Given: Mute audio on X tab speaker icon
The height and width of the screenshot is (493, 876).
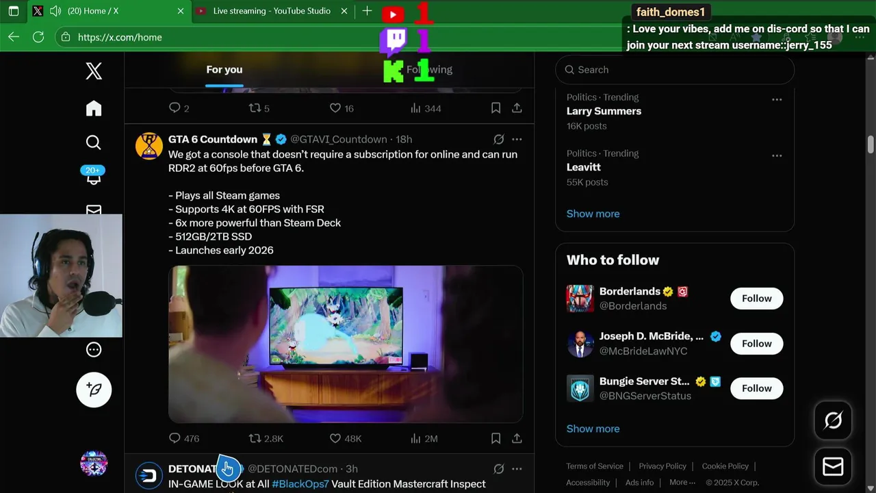Looking at the screenshot, I should pos(55,11).
